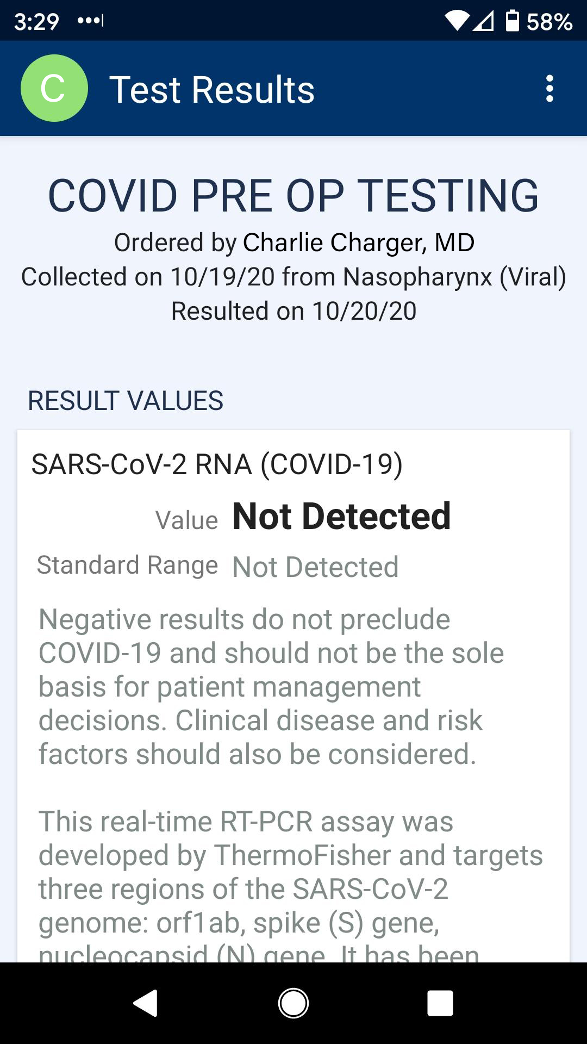Viewport: 587px width, 1044px height.
Task: Open the three-dot overflow menu
Action: [549, 89]
